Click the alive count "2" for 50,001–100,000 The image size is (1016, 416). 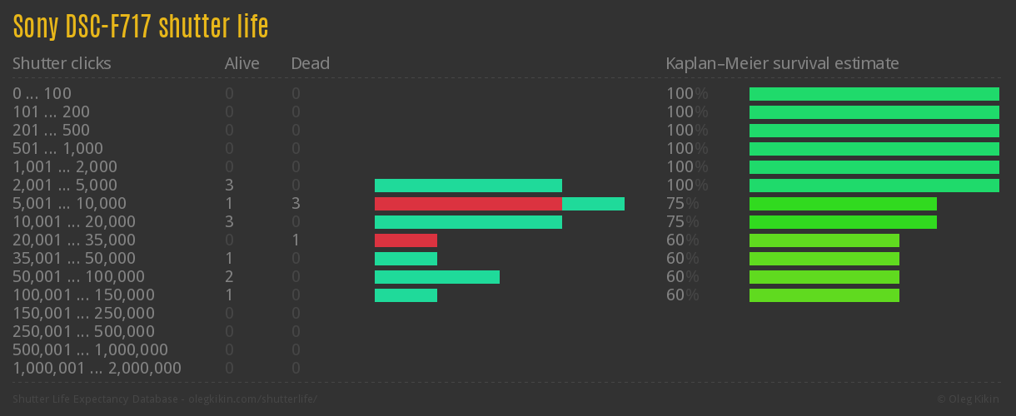click(x=229, y=277)
